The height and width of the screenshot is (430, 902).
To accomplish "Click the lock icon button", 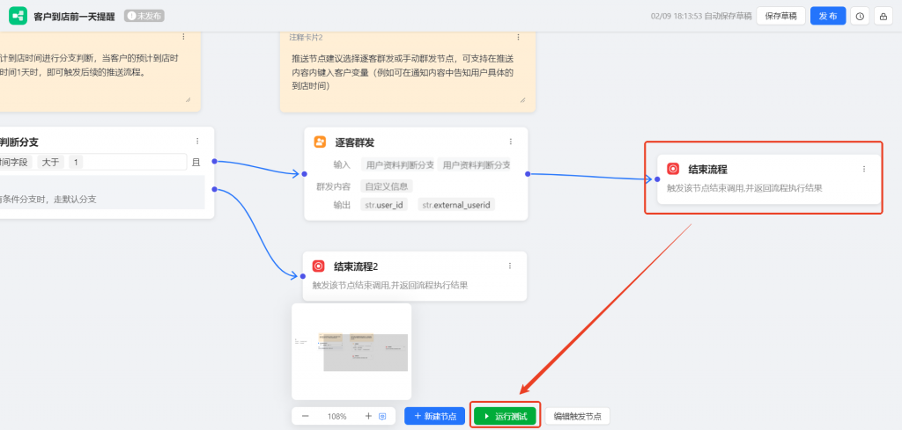I will coord(884,16).
